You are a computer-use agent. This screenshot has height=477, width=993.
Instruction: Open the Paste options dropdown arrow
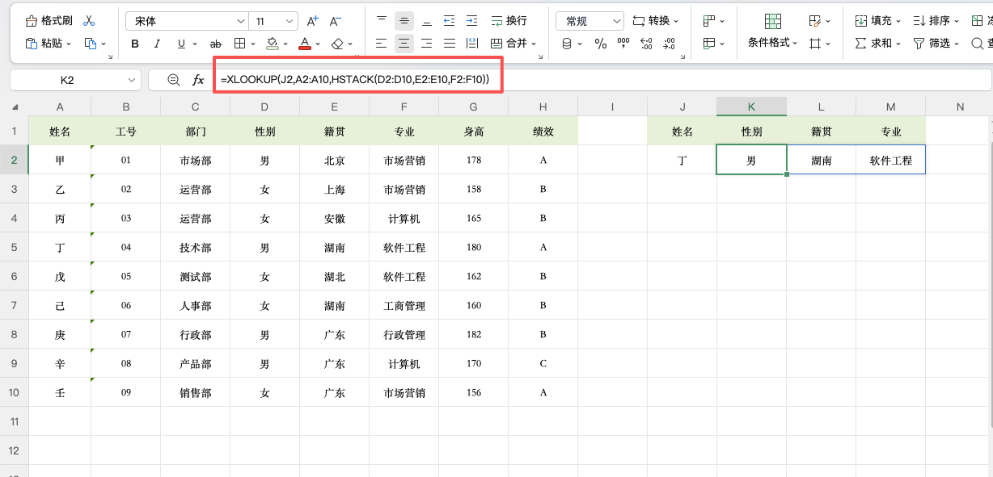(x=69, y=44)
